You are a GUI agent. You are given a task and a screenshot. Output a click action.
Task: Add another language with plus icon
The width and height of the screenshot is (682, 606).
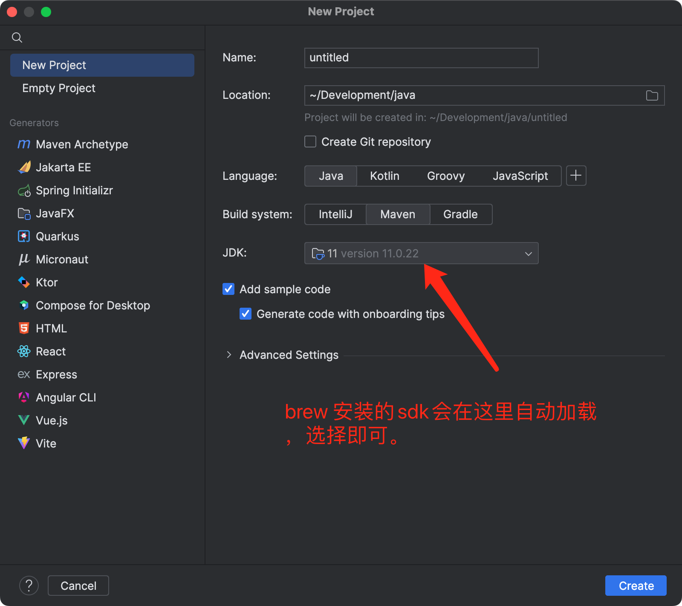(x=576, y=176)
